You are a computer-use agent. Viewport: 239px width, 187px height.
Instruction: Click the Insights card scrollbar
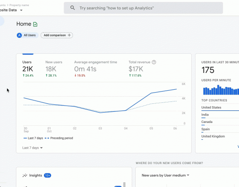coord(124,185)
